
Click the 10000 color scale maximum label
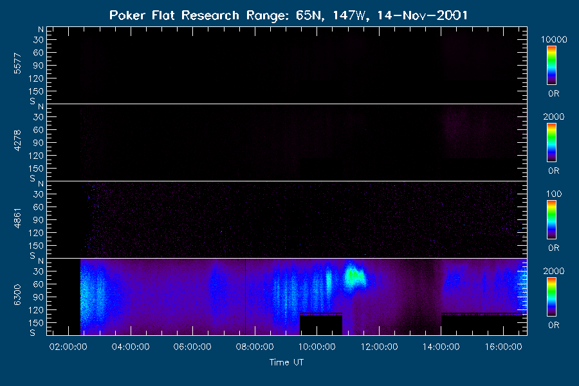point(554,39)
